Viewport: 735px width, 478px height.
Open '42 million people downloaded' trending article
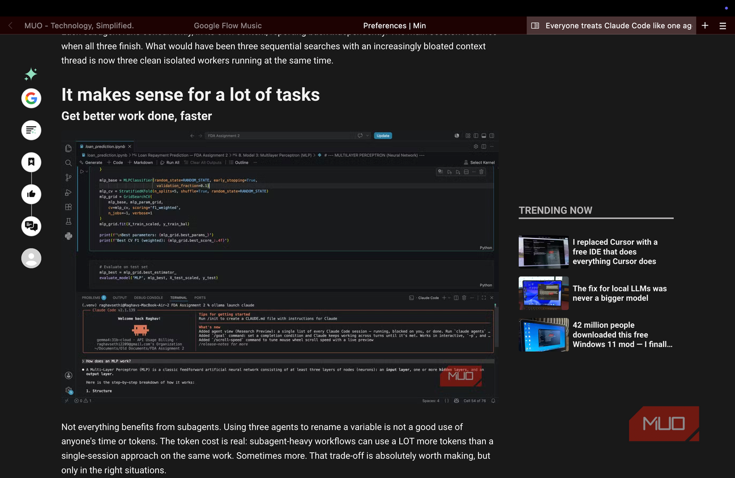[622, 335]
